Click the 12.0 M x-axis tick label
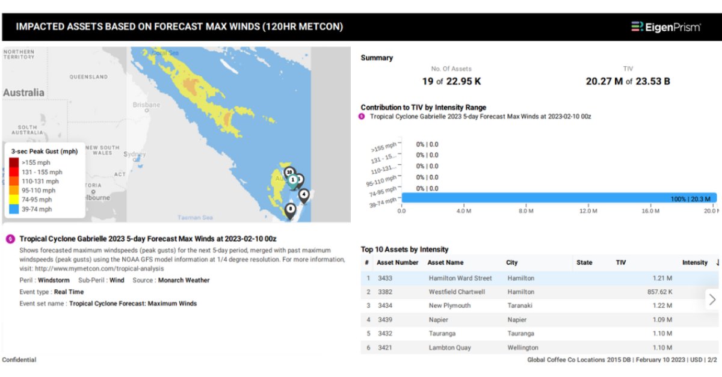Viewport: 722px width, 377px height. point(588,211)
